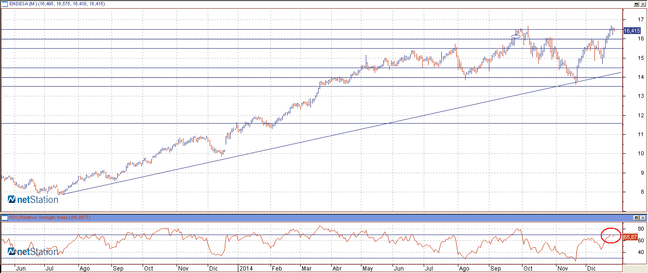Maximize the ENDESA price chart pane
This screenshot has width=648, height=273.
pyautogui.click(x=636, y=4)
